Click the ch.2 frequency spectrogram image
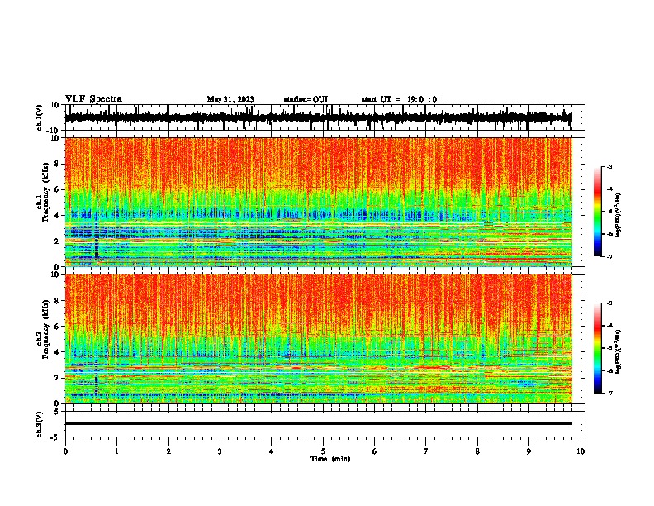This screenshot has height=506, width=654. 319,339
